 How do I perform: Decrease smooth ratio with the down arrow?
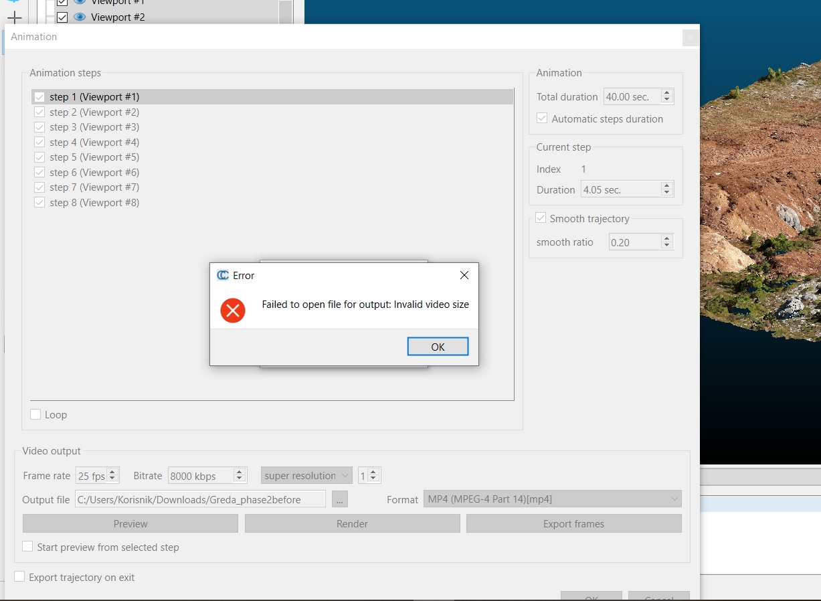[666, 246]
